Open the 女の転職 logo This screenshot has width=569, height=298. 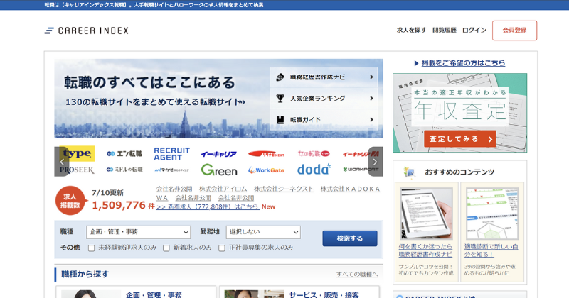314,153
